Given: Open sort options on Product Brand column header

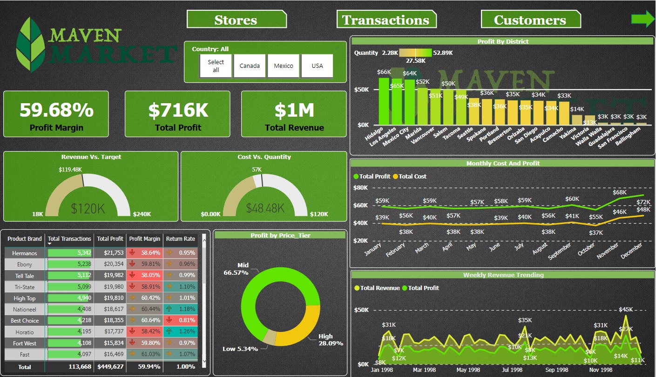Looking at the screenshot, I should (24, 239).
